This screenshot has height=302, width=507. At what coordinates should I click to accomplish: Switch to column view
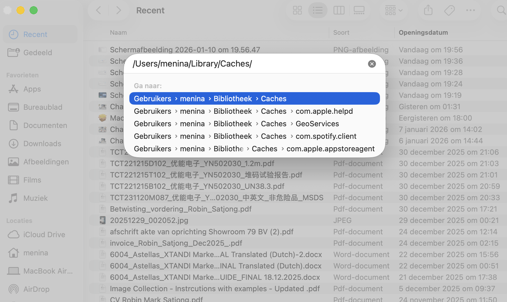[x=339, y=10]
